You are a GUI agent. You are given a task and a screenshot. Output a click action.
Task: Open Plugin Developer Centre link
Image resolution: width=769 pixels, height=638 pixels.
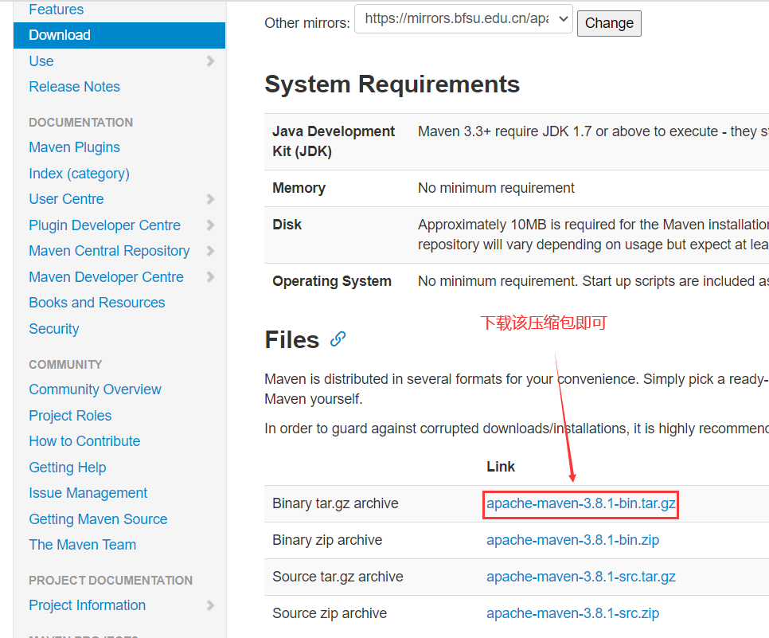point(104,225)
